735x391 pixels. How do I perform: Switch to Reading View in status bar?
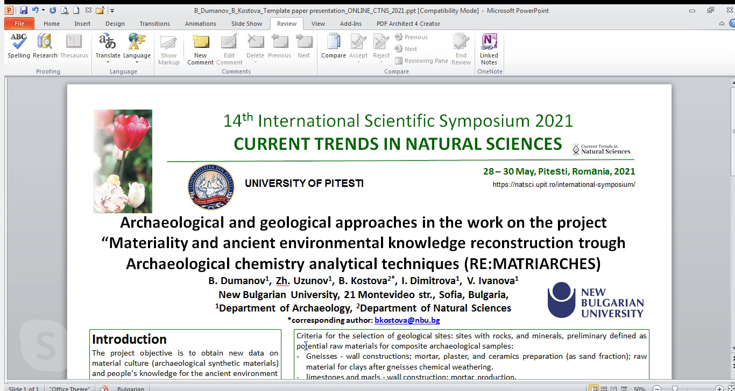click(x=613, y=388)
